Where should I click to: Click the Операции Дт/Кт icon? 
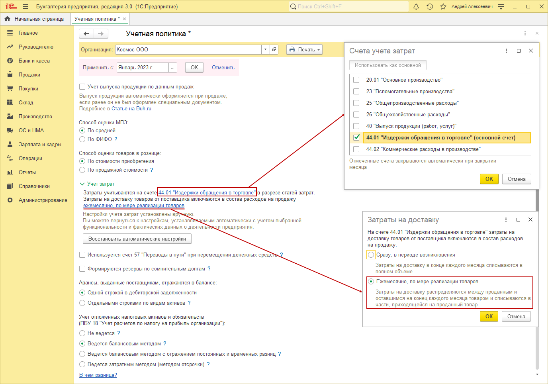coord(10,158)
